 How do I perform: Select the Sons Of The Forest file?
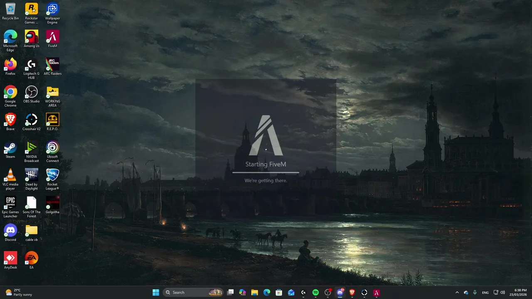32,207
